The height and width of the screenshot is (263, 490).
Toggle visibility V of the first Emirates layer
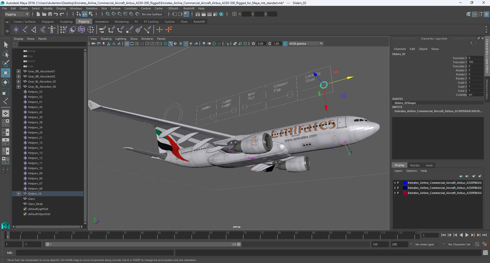pyautogui.click(x=395, y=183)
